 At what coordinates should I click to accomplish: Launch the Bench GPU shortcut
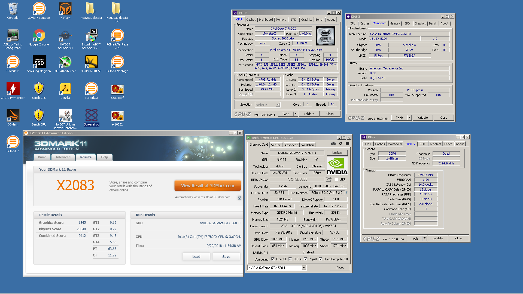click(x=39, y=118)
